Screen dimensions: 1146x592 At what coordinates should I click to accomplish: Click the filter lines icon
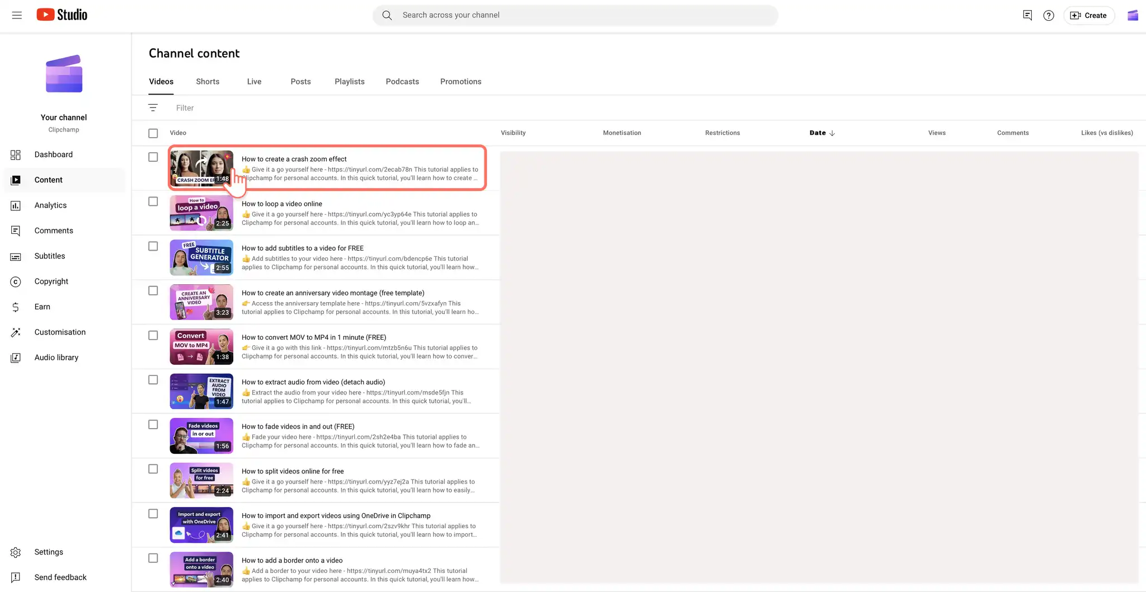coord(153,108)
